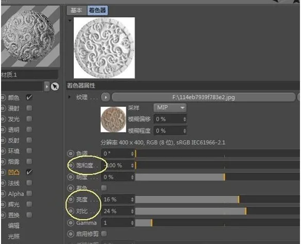Click the texture path F:\114eb7939f783e2.jpg bar
The width and height of the screenshot is (301, 244).
(x=204, y=97)
